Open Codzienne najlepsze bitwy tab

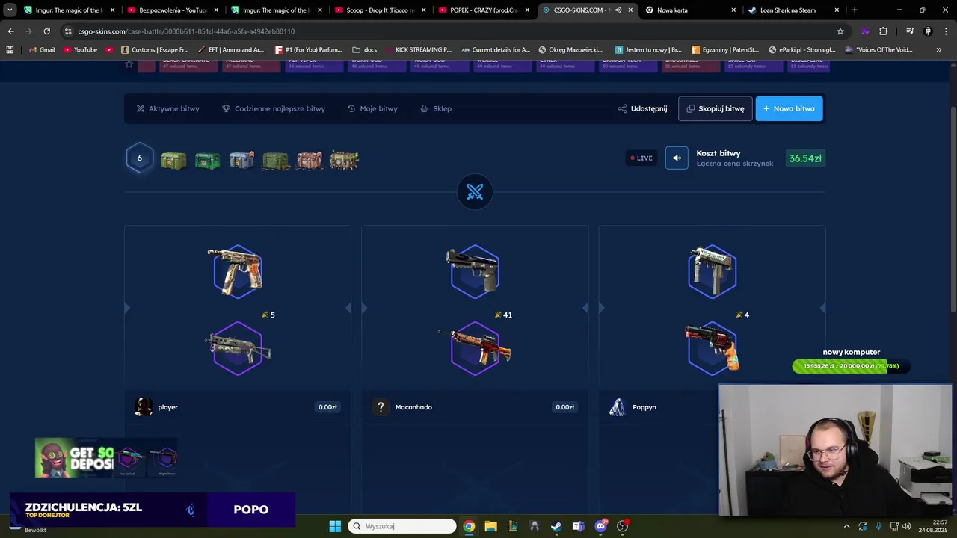(x=274, y=108)
